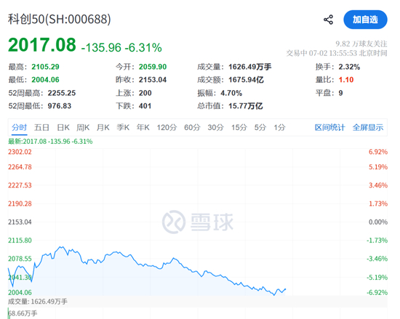Open the 年K chart tab

[x=143, y=127]
